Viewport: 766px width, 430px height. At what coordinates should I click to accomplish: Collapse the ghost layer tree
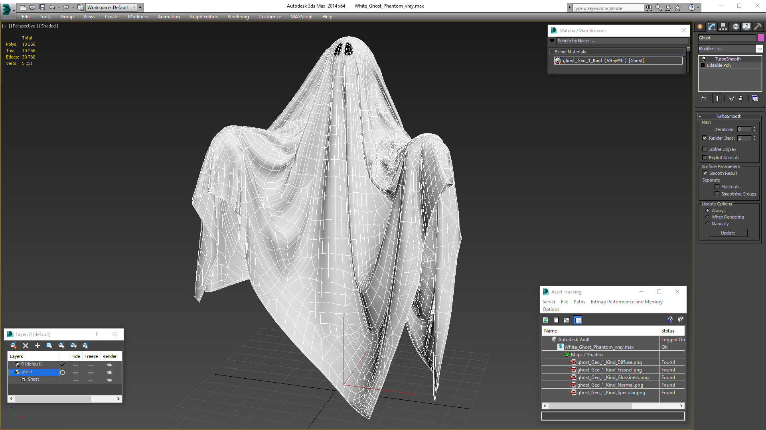(x=12, y=372)
